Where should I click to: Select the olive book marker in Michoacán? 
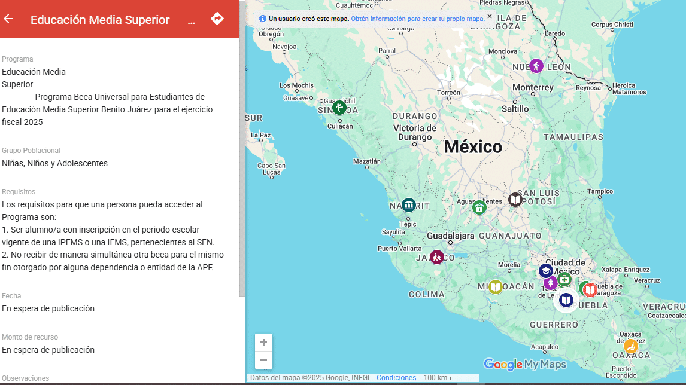495,287
